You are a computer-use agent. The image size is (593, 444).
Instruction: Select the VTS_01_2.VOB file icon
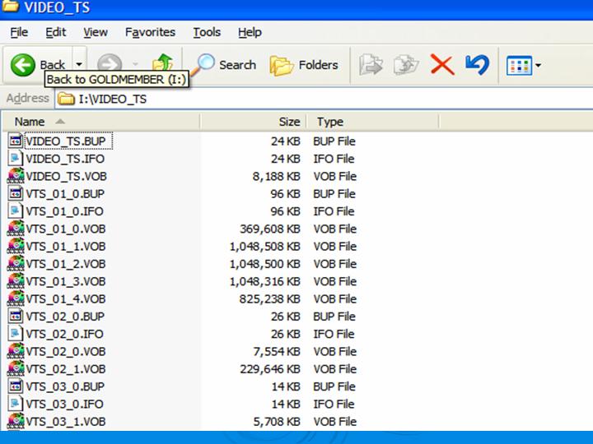tap(16, 264)
